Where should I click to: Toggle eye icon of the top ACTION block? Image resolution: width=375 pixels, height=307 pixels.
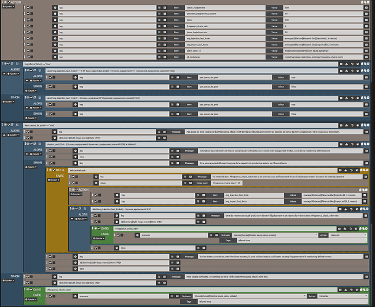(5, 2)
